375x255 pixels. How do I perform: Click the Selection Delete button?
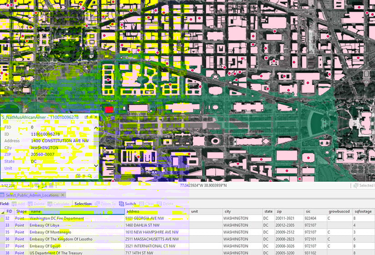165,204
